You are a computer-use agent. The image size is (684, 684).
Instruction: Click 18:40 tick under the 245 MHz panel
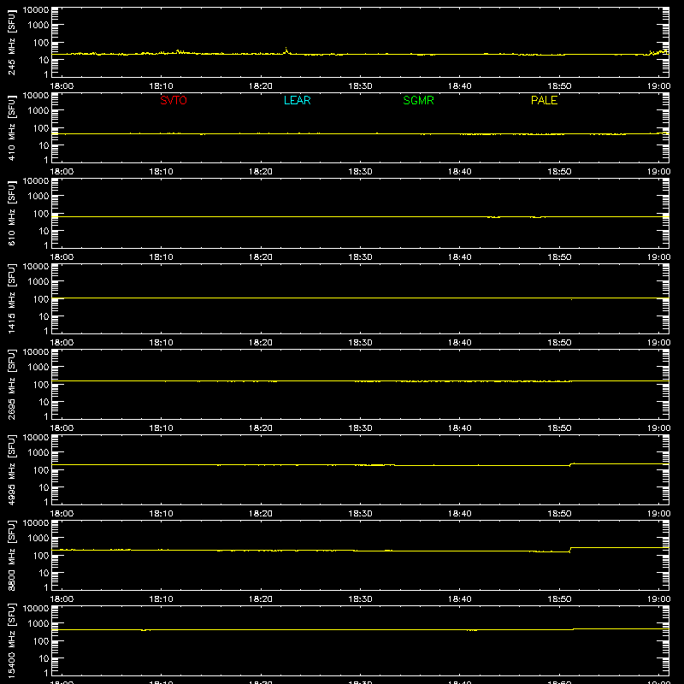pyautogui.click(x=460, y=86)
